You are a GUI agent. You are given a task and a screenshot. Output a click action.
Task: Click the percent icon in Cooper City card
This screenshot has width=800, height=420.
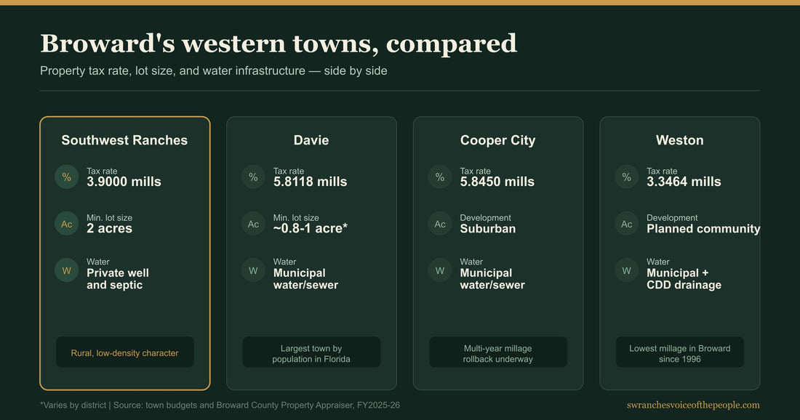(x=440, y=177)
